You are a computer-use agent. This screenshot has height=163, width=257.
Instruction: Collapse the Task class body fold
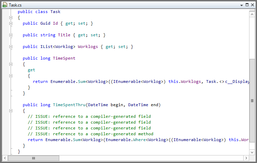tap(11, 17)
